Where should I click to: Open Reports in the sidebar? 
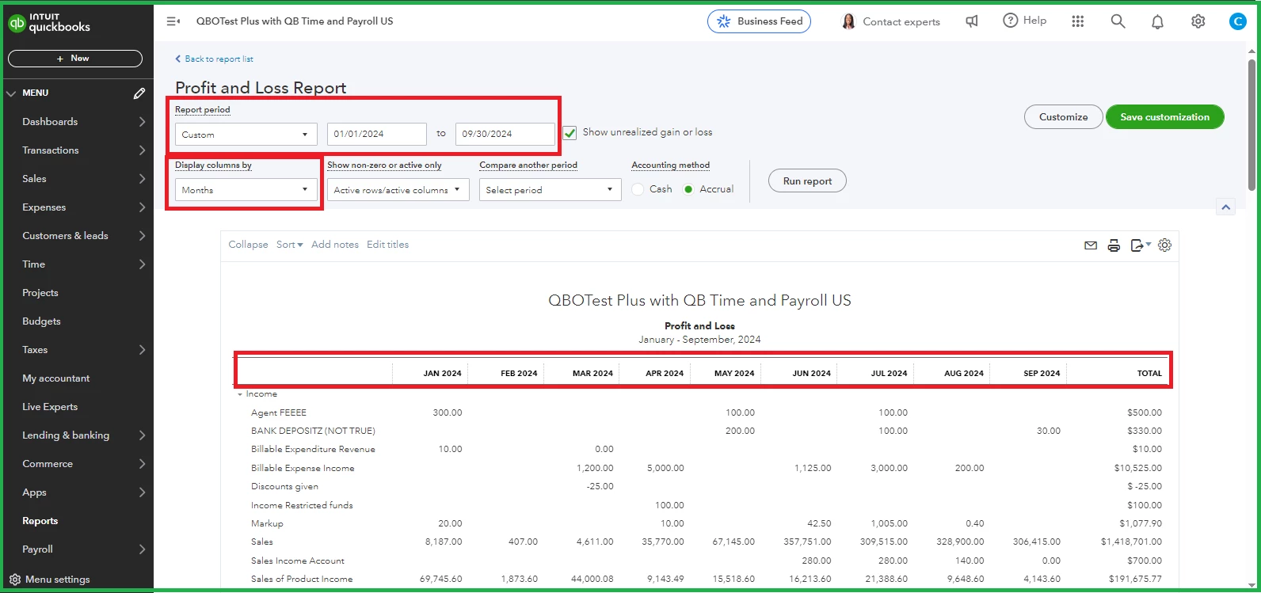click(40, 521)
